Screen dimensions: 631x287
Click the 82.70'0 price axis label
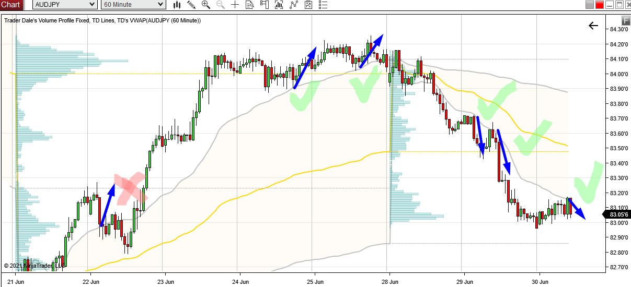pyautogui.click(x=618, y=267)
